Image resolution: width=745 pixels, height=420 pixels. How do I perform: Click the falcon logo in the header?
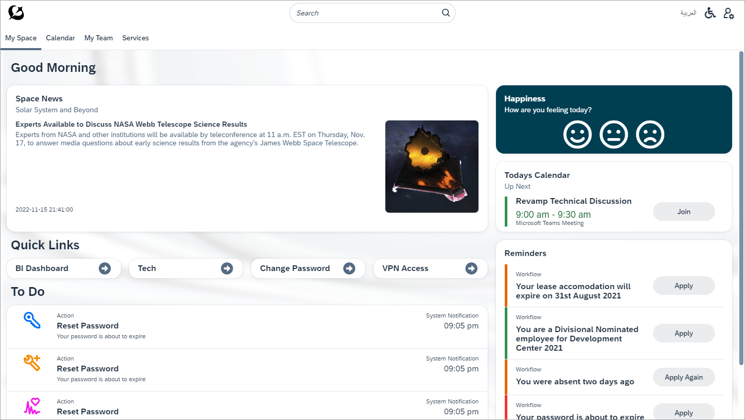(x=16, y=13)
